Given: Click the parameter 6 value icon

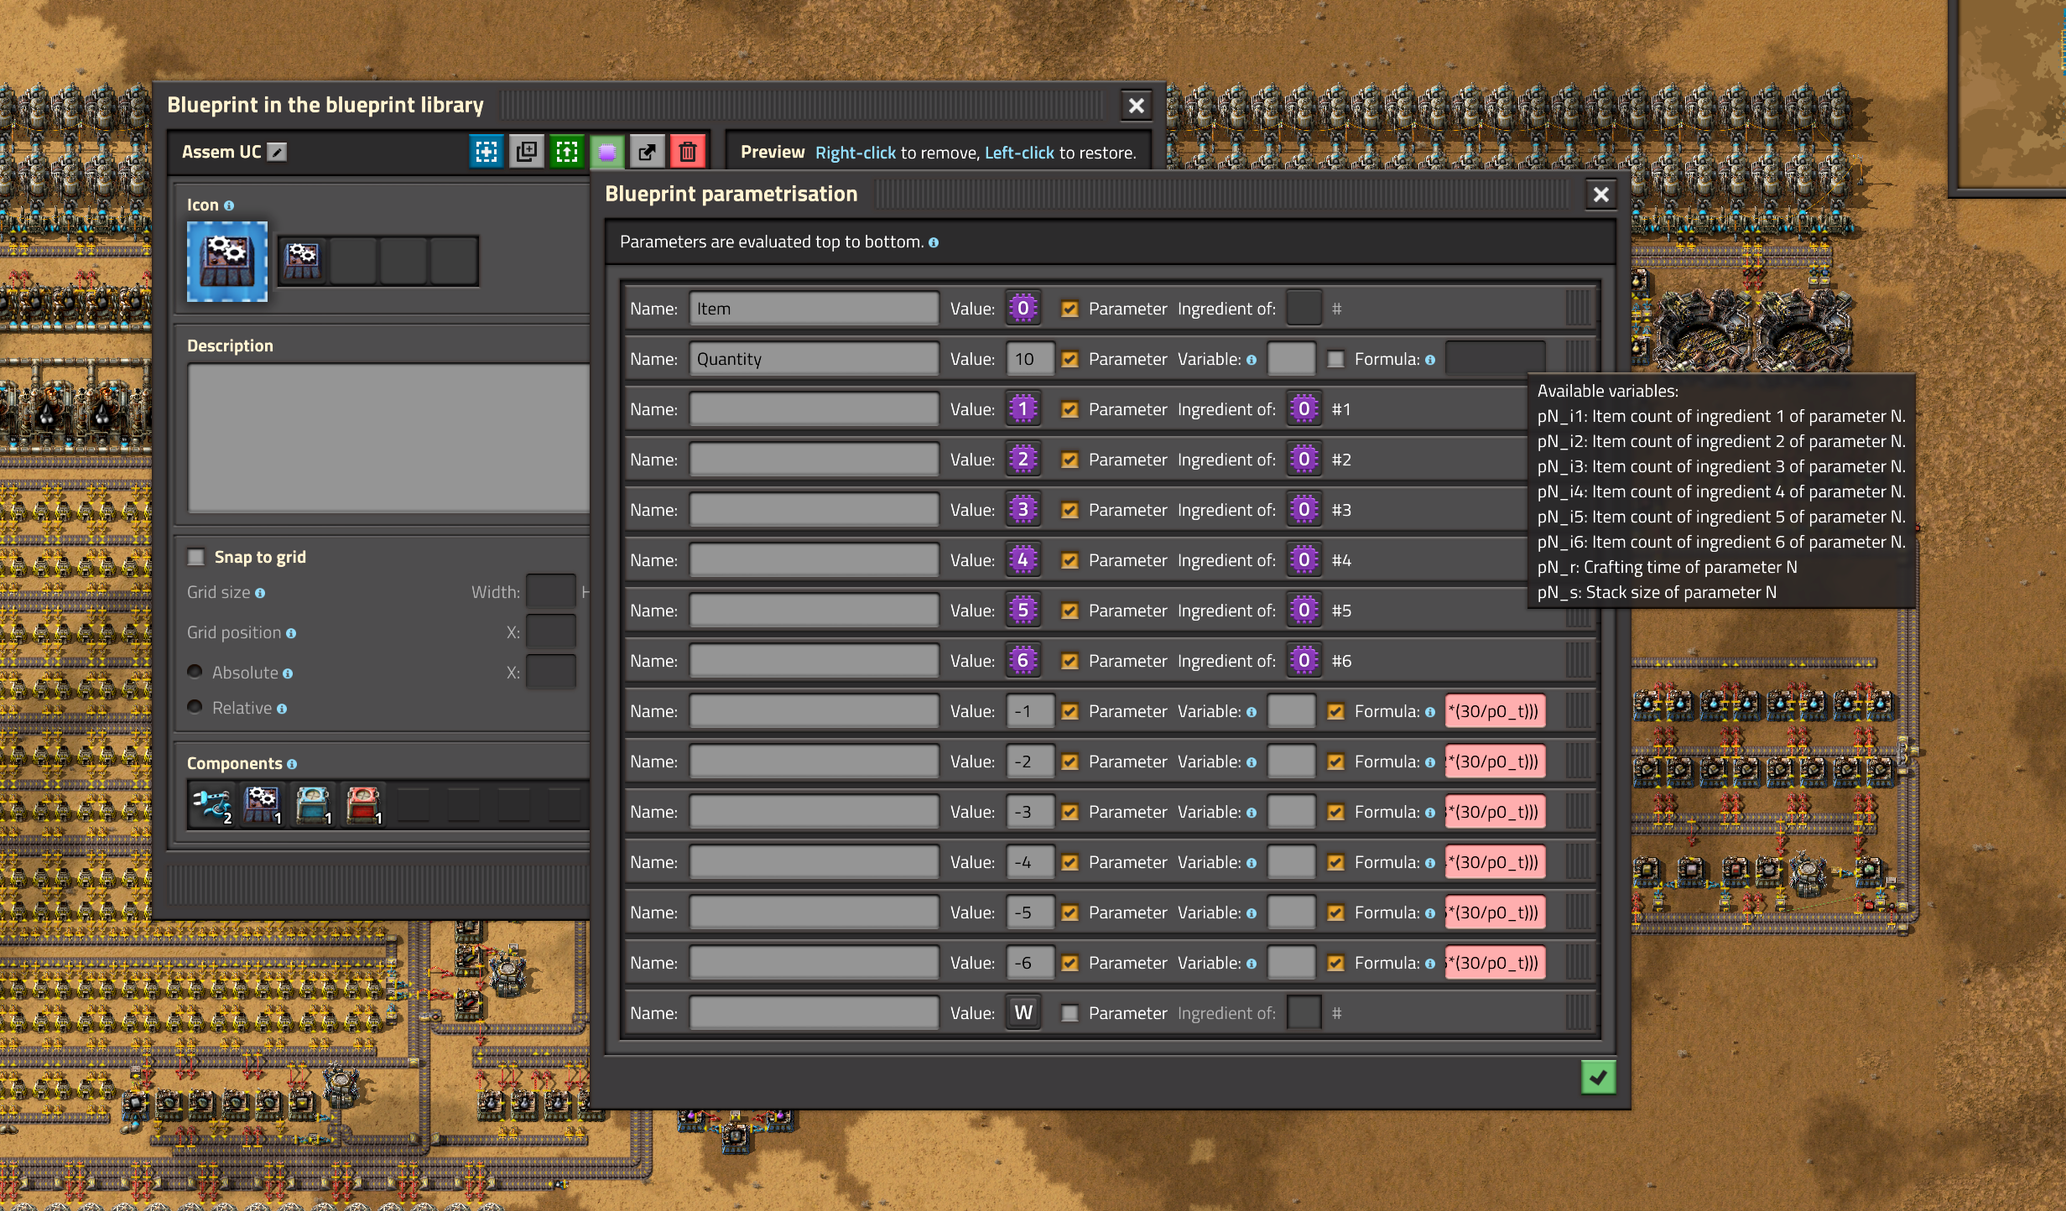Looking at the screenshot, I should (1023, 661).
